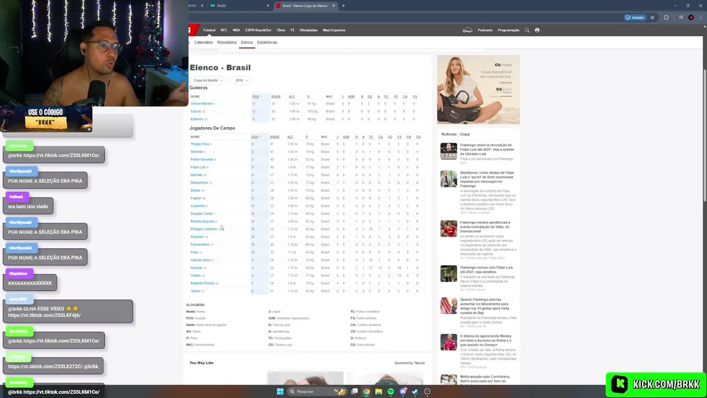Open Casemiro player page

[x=198, y=206]
